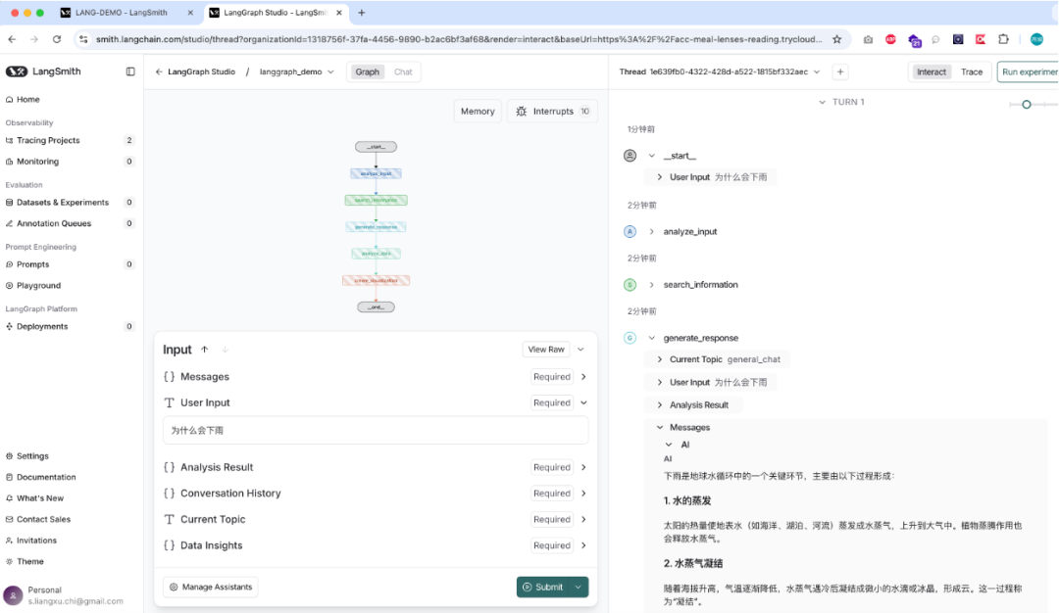This screenshot has height=613, width=1059.
Task: Expand the Messages input field
Action: coord(583,377)
